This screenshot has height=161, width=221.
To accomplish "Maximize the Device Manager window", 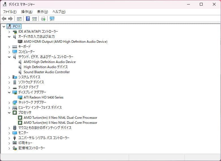I will pos(201,4).
